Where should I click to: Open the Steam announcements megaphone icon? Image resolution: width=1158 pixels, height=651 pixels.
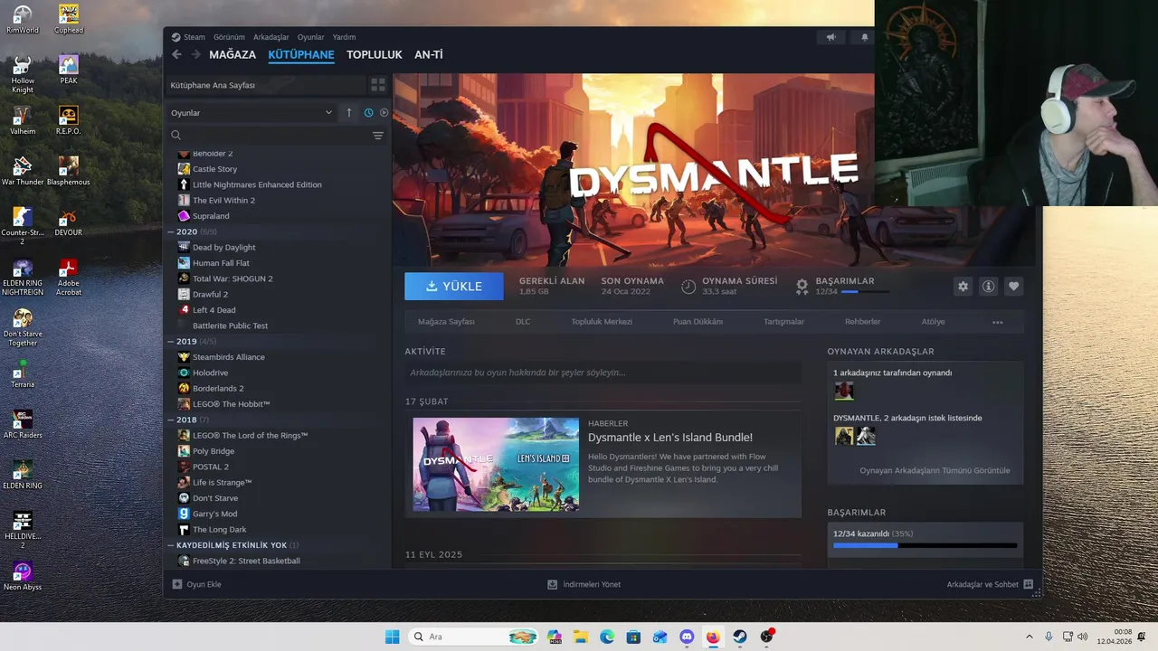(x=831, y=37)
